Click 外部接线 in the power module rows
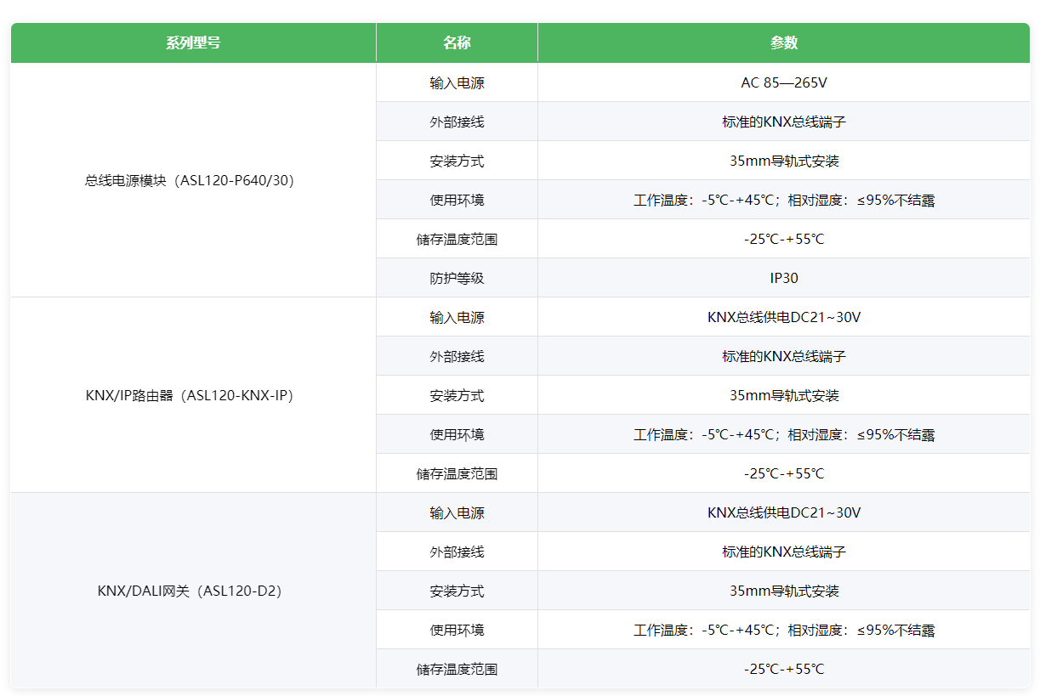Viewport: 1040px width, 696px height. (457, 122)
